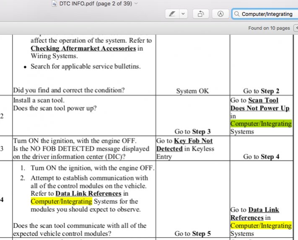298x240 pixels.
Task: Open the highlight color dropdown arrow
Action: point(184,14)
